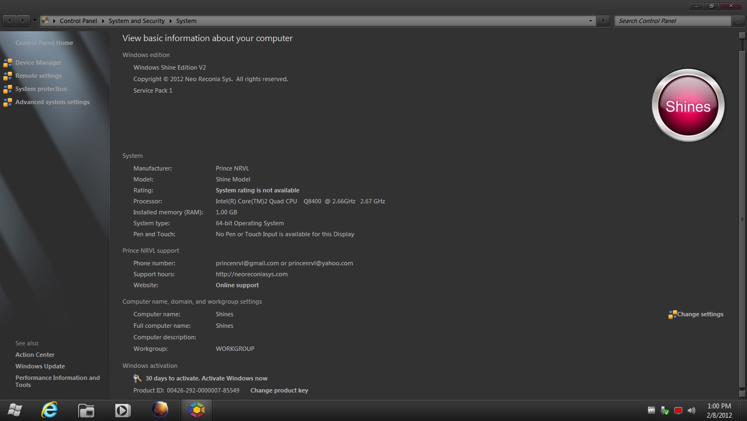Screen dimensions: 747x421
Task: Click Change product key link
Action: [279, 390]
